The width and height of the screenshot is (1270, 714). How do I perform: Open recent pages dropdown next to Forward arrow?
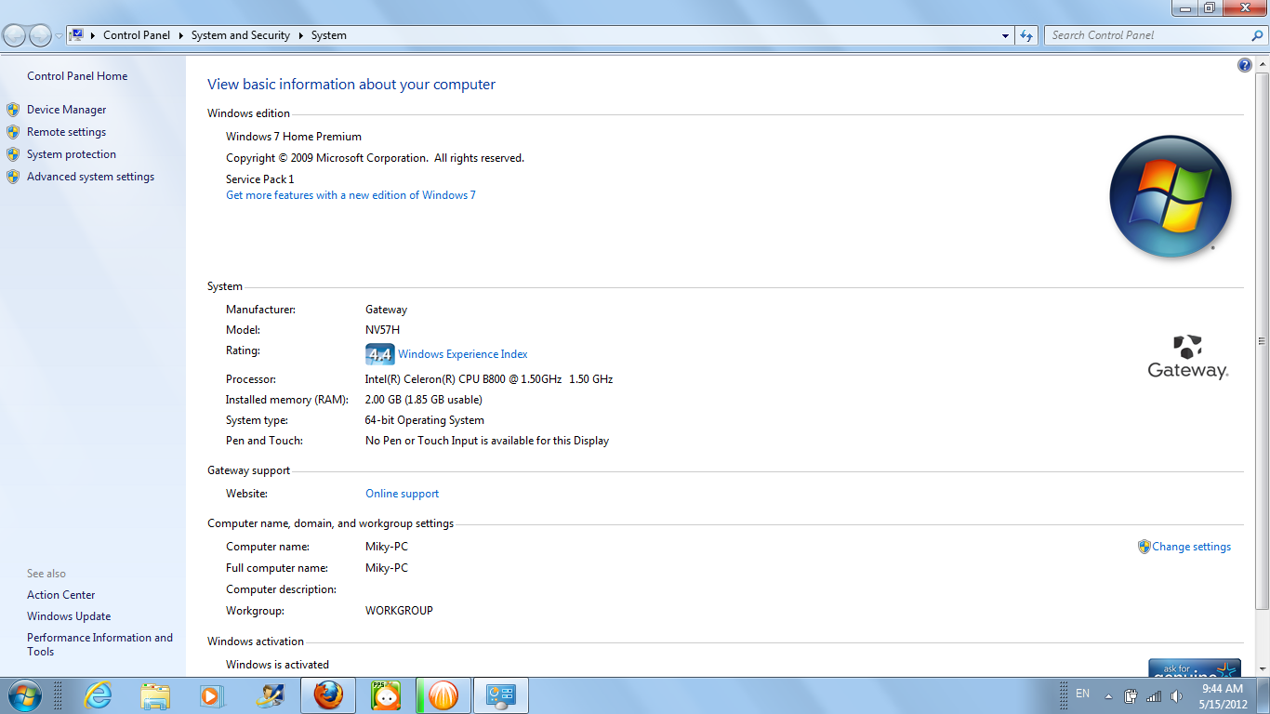point(59,36)
